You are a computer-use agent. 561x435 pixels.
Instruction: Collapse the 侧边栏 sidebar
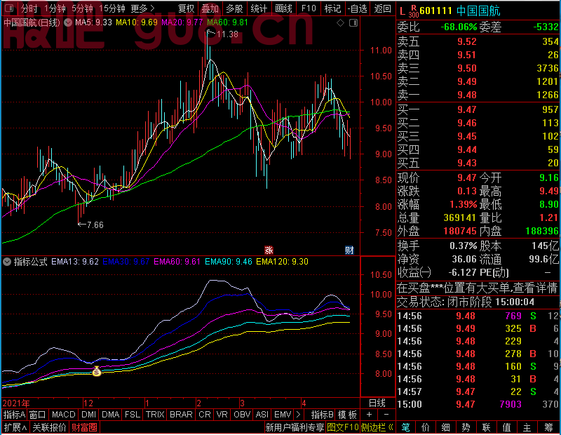tap(377, 427)
